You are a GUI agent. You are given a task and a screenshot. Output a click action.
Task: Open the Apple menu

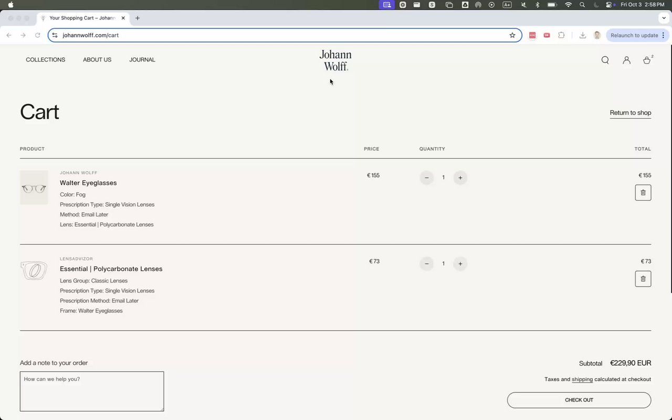[10, 5]
